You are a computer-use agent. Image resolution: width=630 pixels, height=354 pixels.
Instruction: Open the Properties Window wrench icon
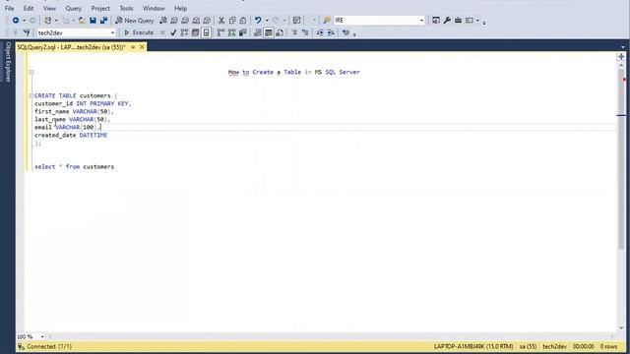pyautogui.click(x=447, y=20)
